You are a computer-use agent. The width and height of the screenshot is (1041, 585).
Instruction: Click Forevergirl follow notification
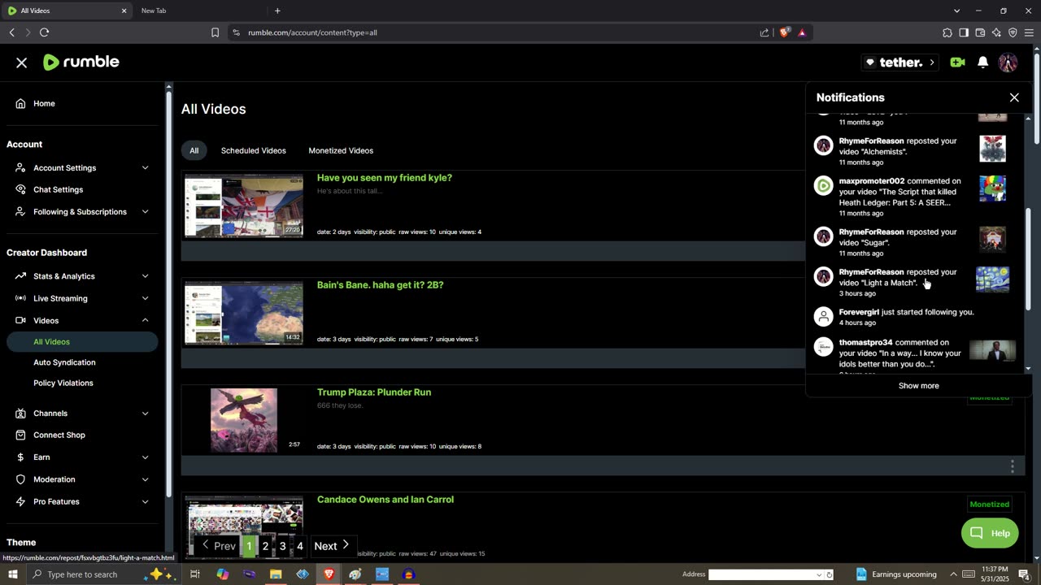tap(915, 317)
